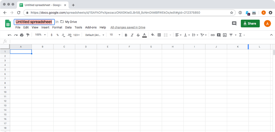Expand the merge cells dropdown arrow

[170, 35]
